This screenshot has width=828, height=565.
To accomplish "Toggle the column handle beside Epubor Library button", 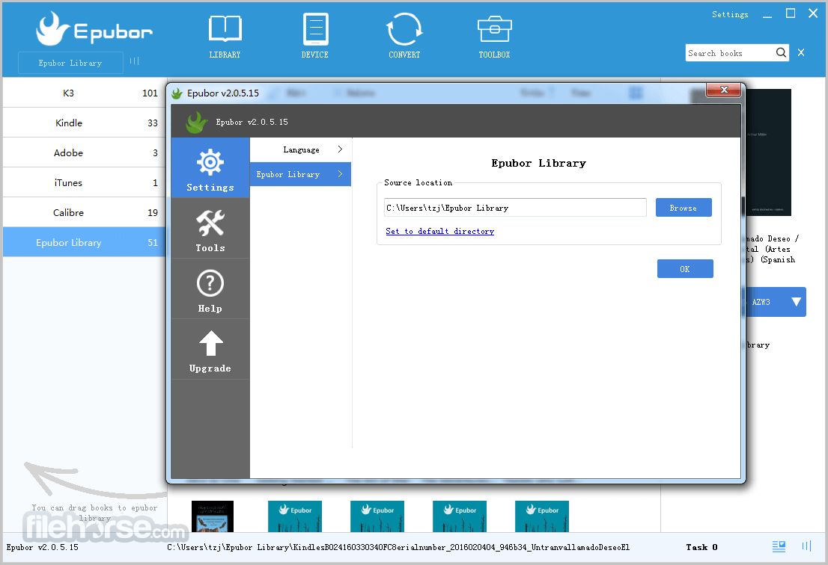I will point(135,61).
